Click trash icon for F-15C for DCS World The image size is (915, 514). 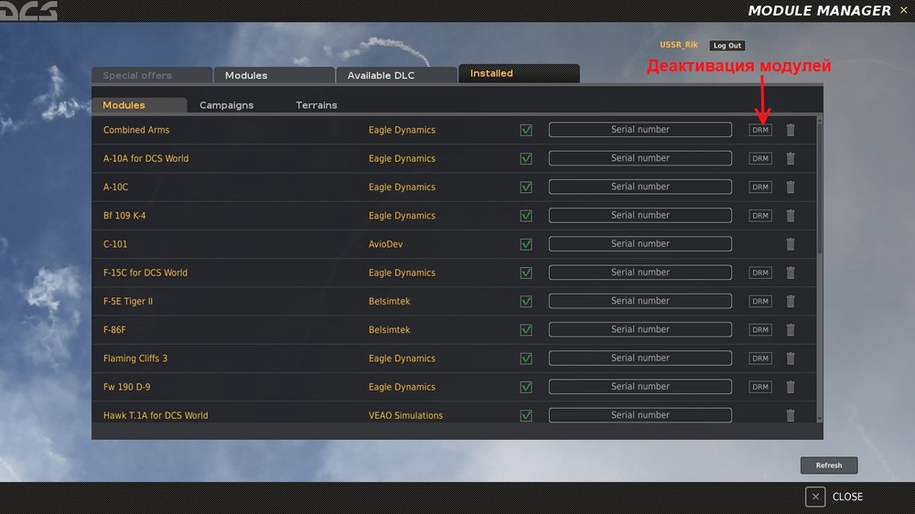(791, 273)
